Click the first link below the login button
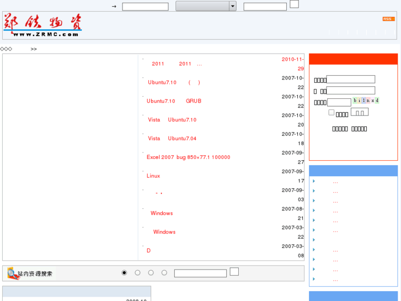The image size is (401, 301). point(340,129)
